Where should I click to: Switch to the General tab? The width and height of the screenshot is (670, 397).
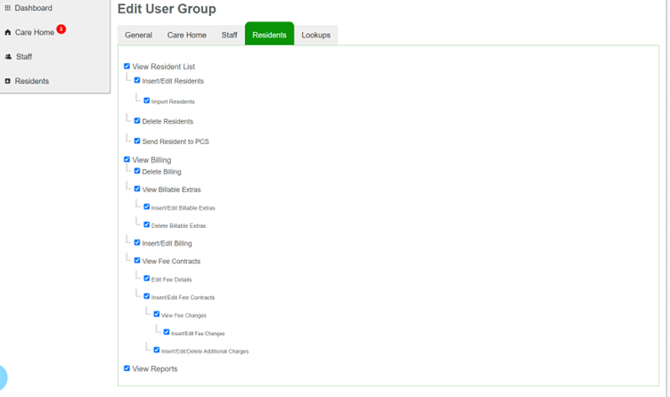(138, 35)
